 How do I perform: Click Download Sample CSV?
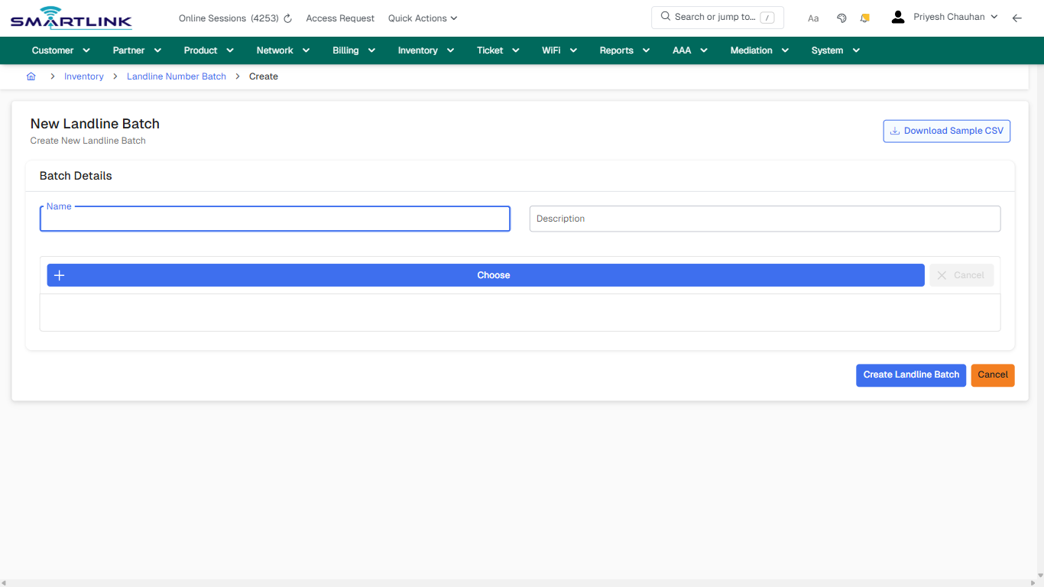(x=946, y=131)
